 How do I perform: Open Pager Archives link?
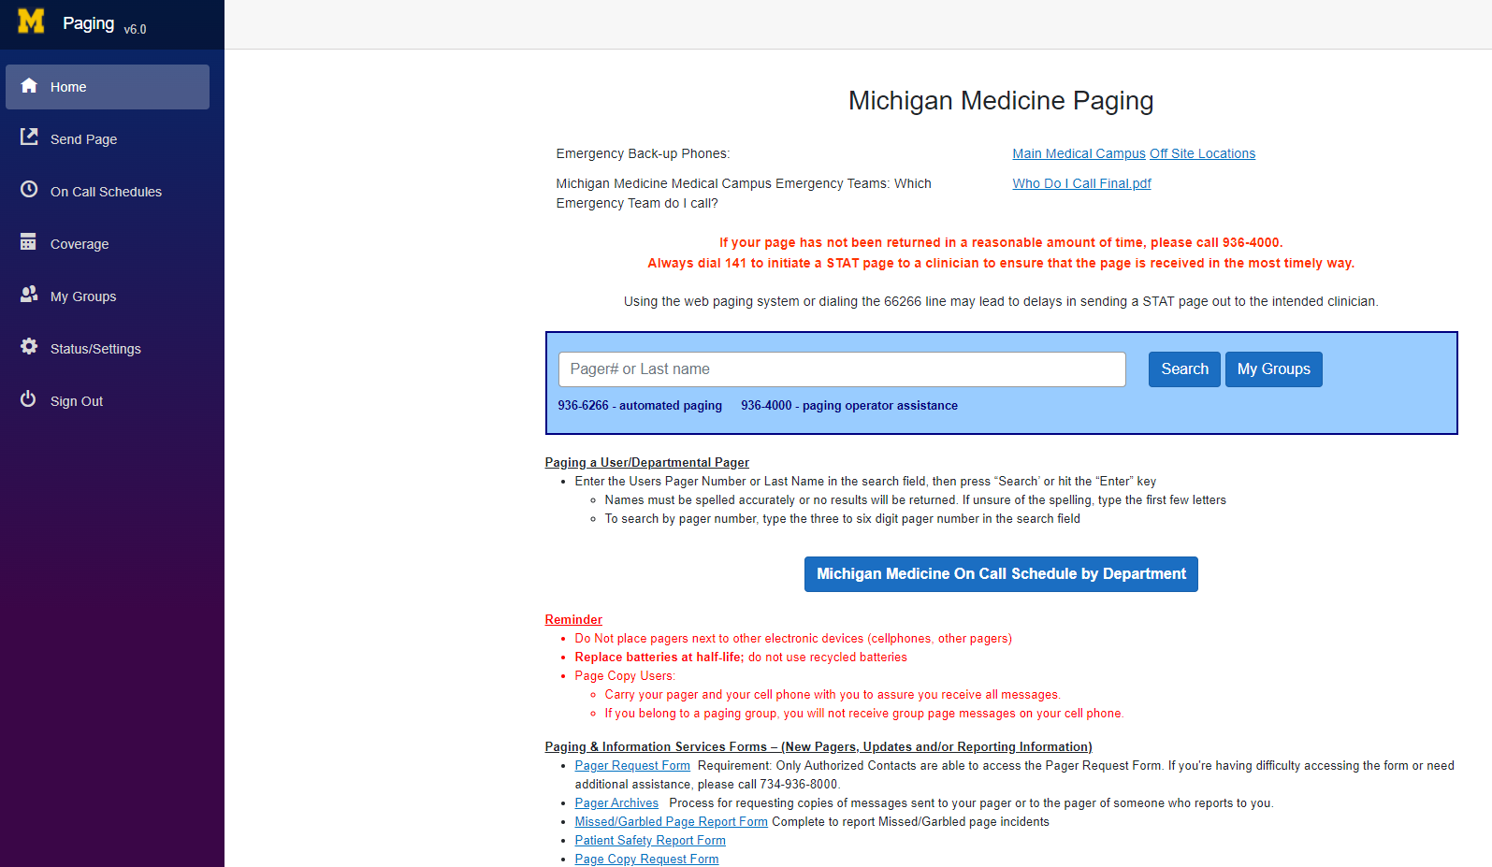(x=616, y=803)
